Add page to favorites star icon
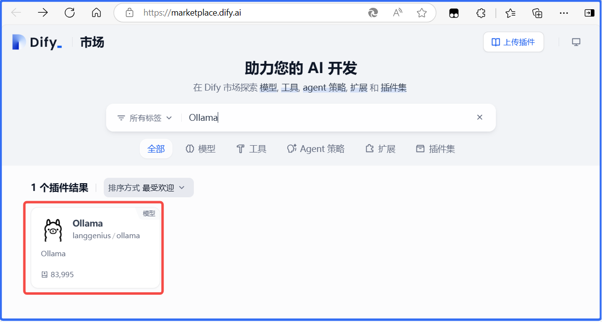Viewport: 602px width, 322px height. pos(422,13)
